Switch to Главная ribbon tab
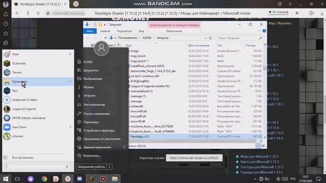Image resolution: width=326 pixels, height=183 pixels. (x=105, y=31)
